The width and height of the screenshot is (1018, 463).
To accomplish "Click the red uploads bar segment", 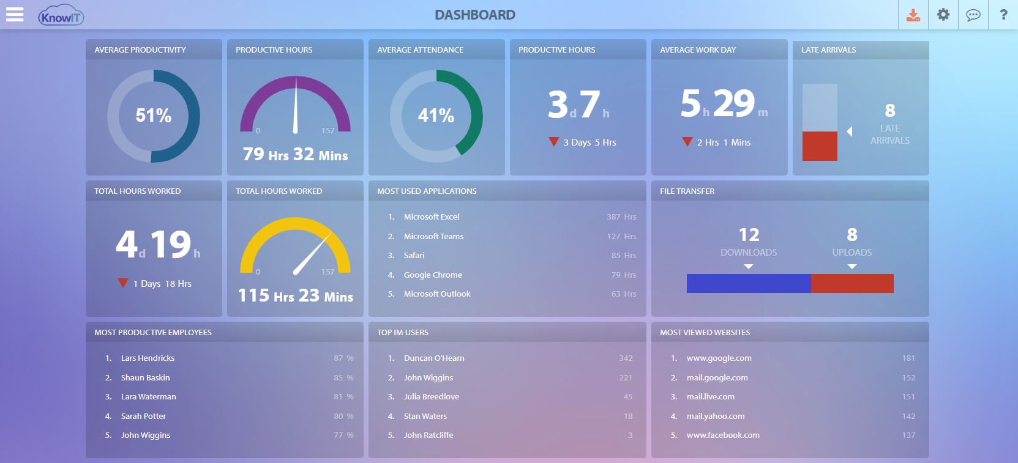I will click(852, 283).
